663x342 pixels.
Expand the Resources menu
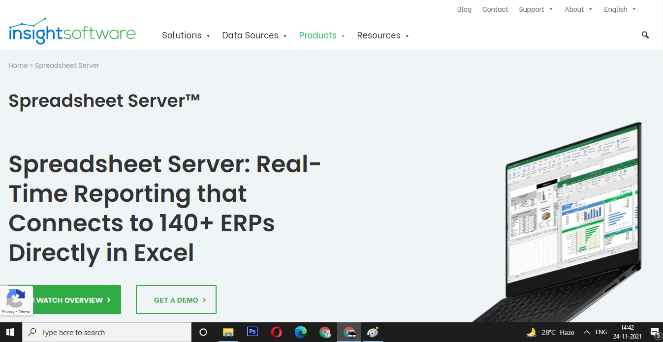(x=383, y=35)
